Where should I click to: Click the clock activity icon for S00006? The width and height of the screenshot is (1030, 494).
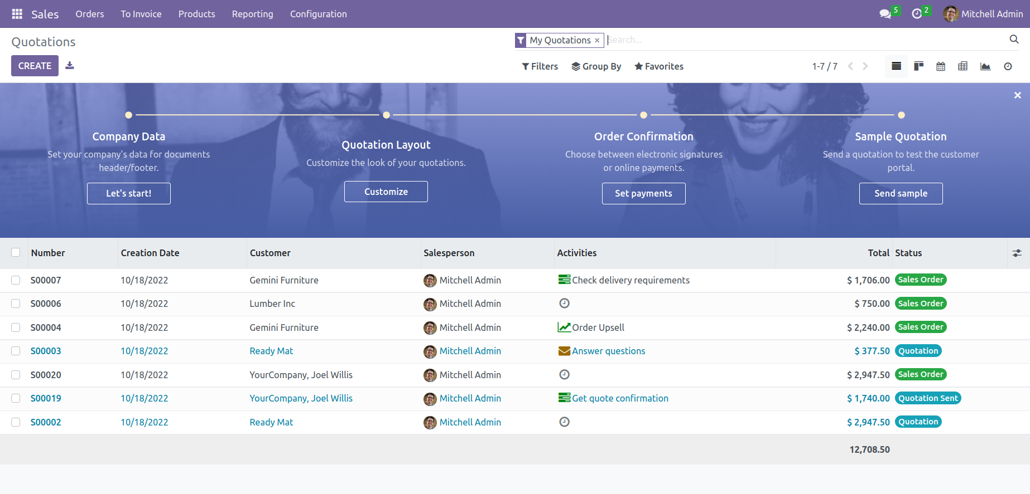click(564, 303)
